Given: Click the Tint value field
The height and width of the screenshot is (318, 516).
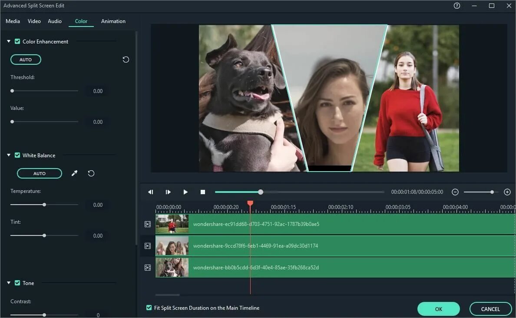Looking at the screenshot, I should 98,236.
